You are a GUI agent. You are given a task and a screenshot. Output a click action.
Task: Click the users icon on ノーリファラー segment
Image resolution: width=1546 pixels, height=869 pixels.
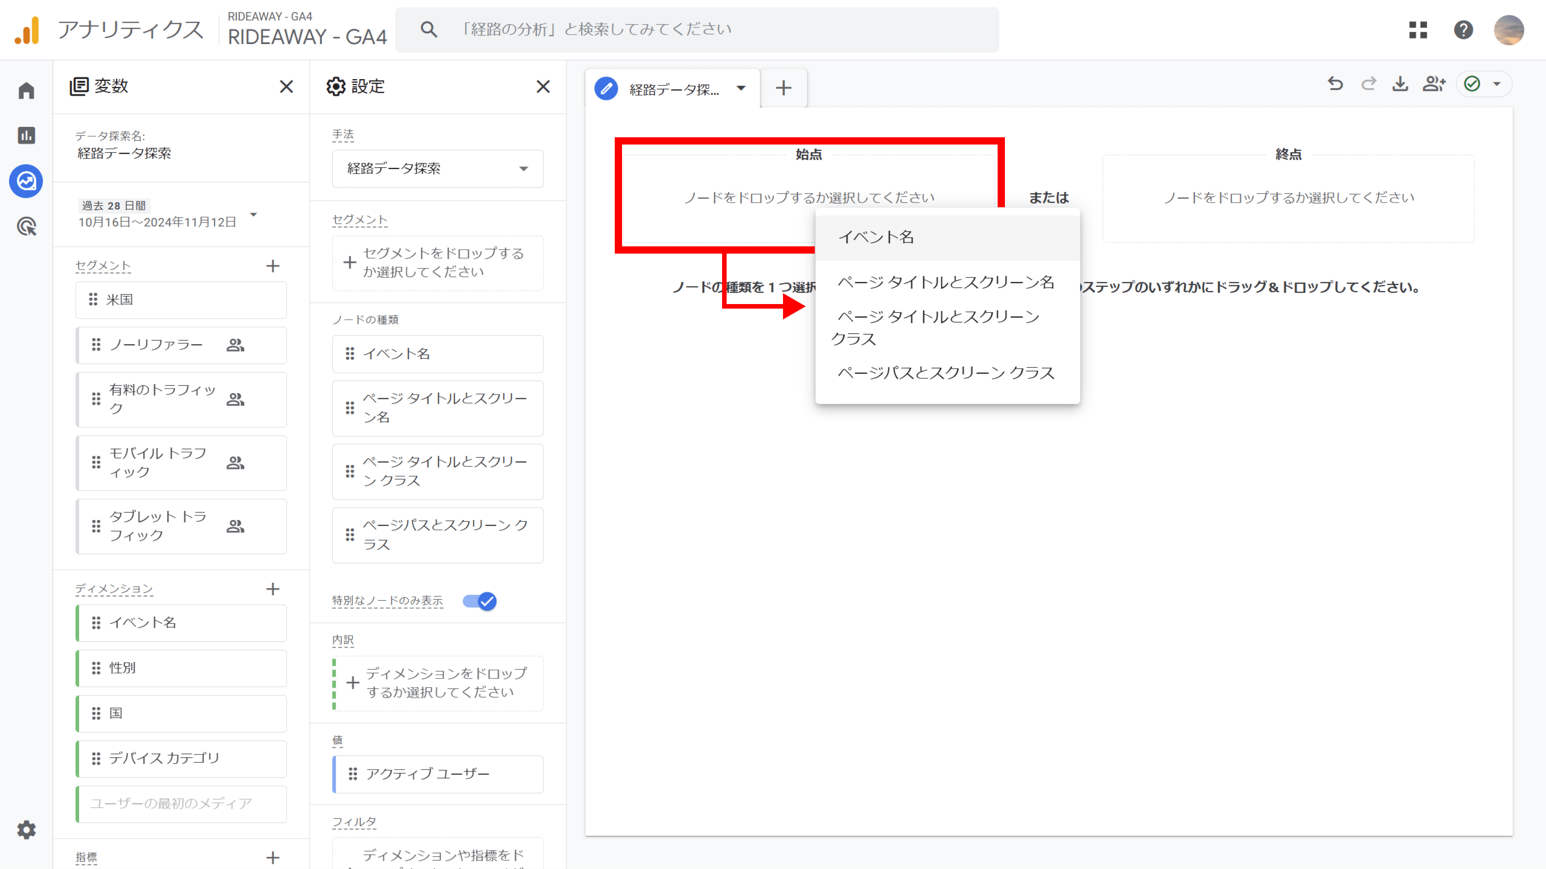235,345
